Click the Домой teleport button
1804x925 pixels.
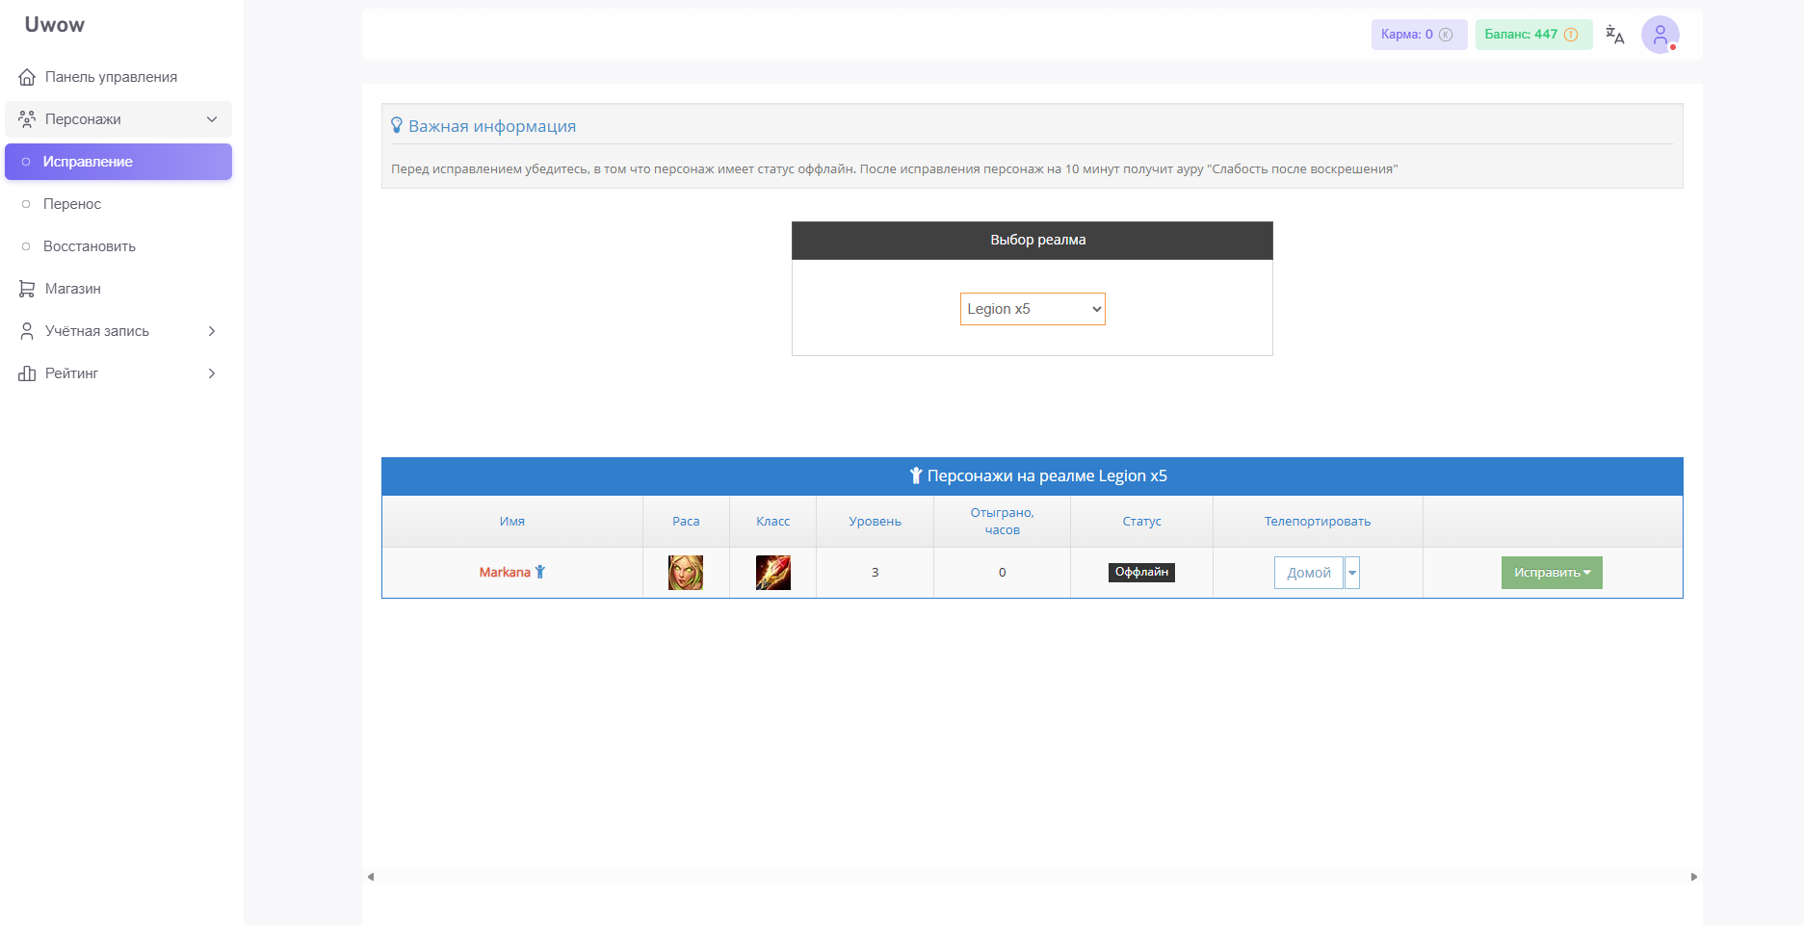(1308, 573)
